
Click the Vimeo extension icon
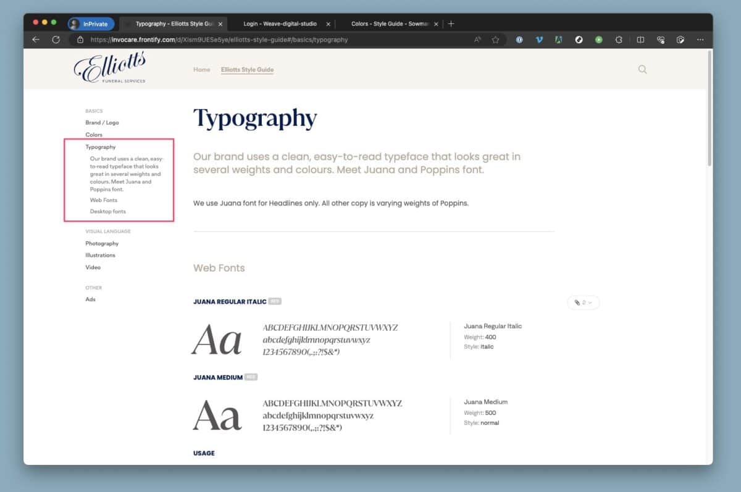pyautogui.click(x=539, y=40)
